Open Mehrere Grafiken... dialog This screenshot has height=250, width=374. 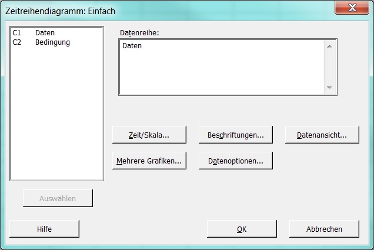click(x=149, y=161)
